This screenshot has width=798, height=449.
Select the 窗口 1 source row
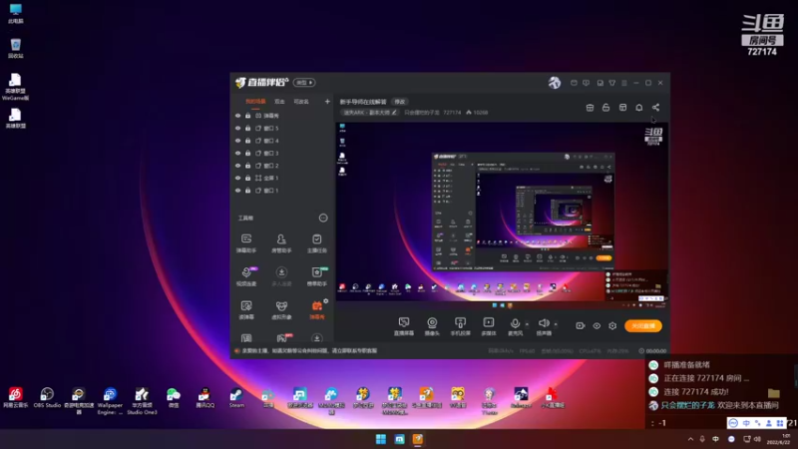click(281, 191)
